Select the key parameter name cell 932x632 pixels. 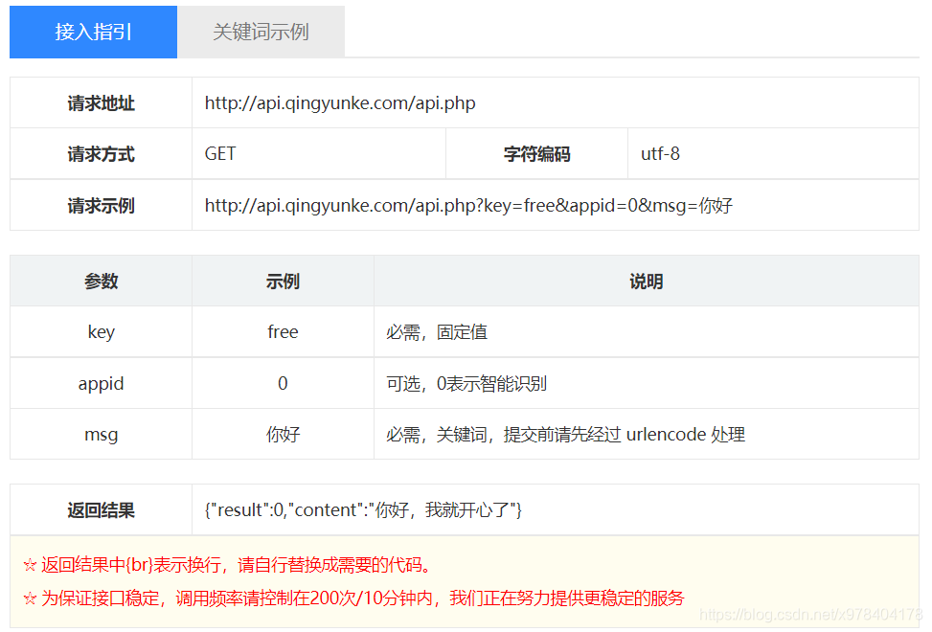tap(101, 332)
